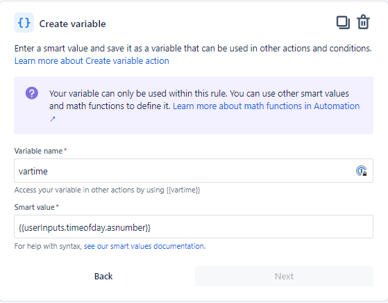
Task: Click the password manager icon in Variable name field
Action: (x=361, y=171)
